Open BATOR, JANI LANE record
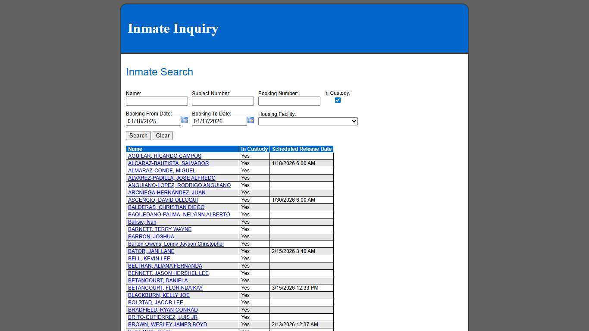The height and width of the screenshot is (331, 589). tap(151, 251)
